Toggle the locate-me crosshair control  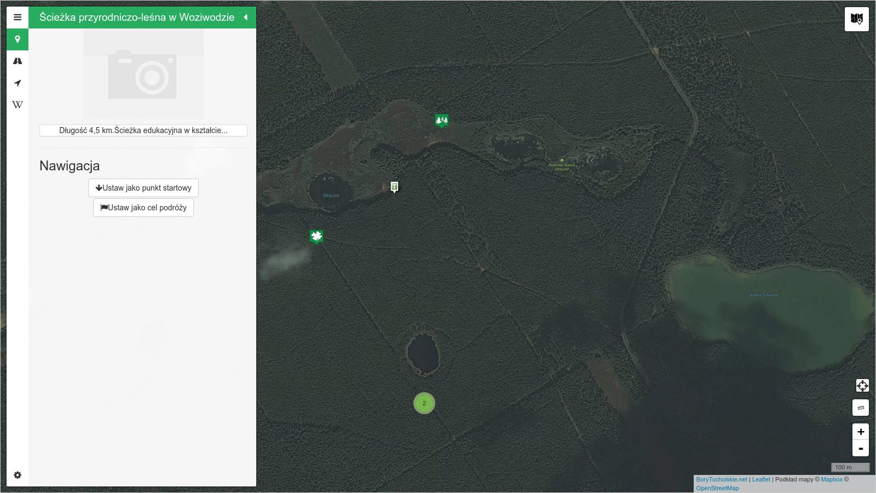(x=862, y=386)
